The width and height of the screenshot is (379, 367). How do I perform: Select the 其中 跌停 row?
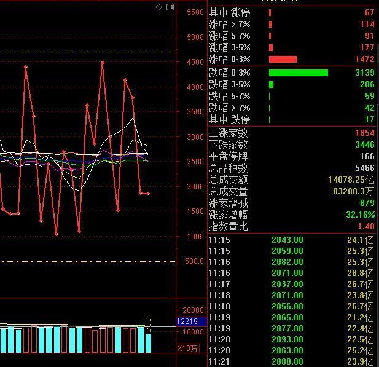click(x=292, y=119)
